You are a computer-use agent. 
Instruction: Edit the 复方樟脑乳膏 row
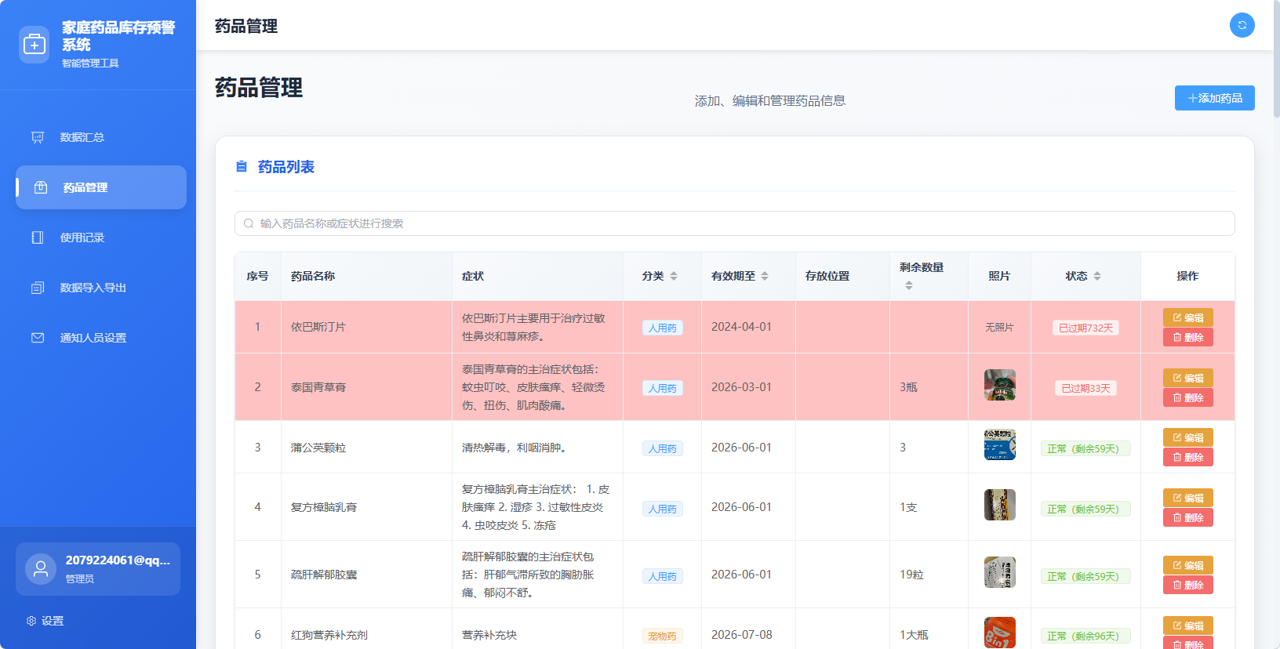(1188, 498)
